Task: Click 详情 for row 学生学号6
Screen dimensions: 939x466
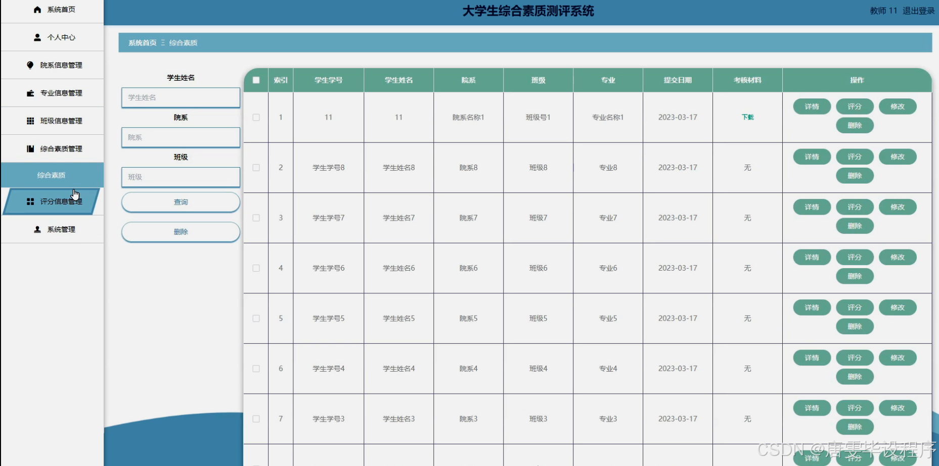Action: coord(812,257)
